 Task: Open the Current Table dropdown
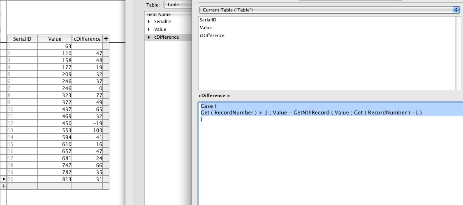pyautogui.click(x=330, y=10)
